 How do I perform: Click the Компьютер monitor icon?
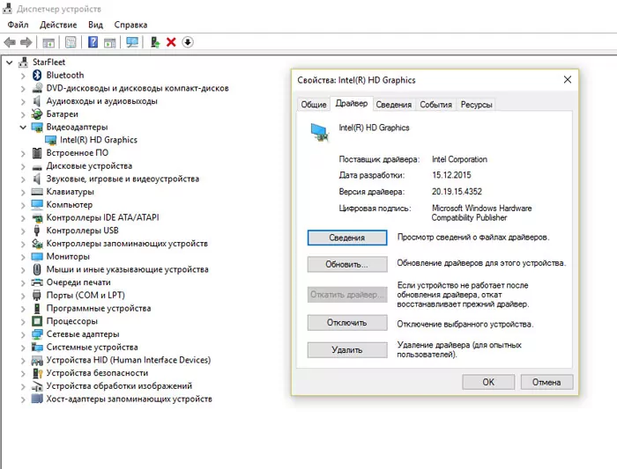pos(37,205)
